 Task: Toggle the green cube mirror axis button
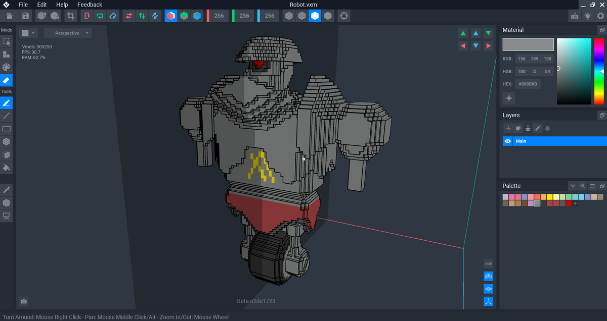[184, 16]
